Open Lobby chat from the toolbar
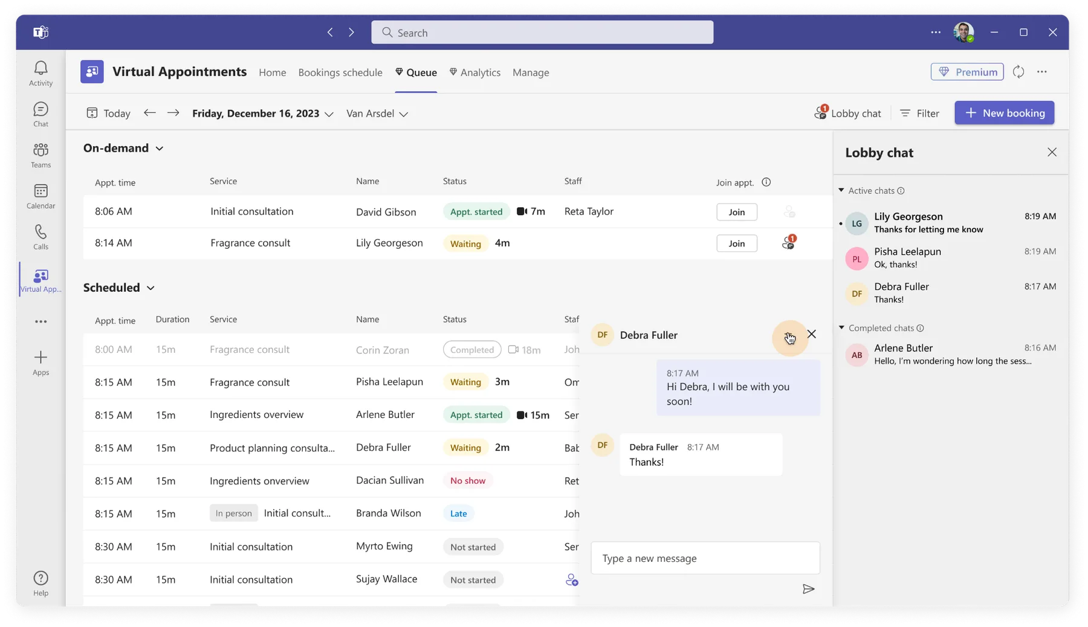The image size is (1088, 627). 847,113
